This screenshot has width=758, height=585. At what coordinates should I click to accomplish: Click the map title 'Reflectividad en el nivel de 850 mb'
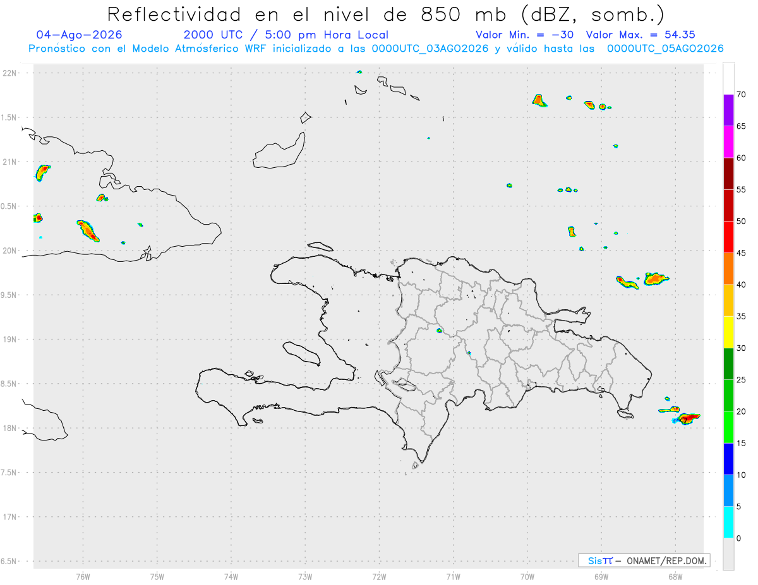[310, 14]
